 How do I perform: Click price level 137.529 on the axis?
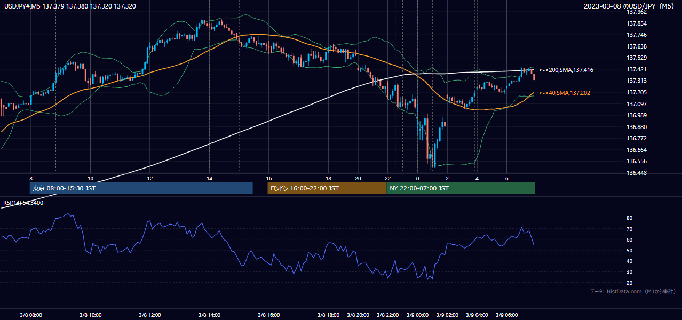point(637,58)
